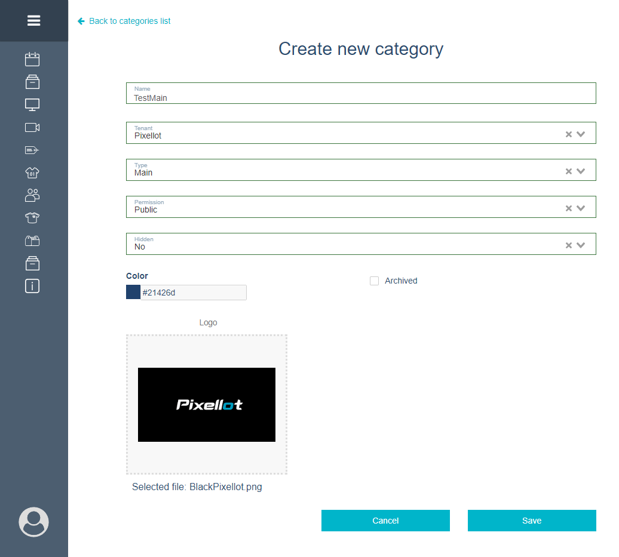Open the calendar section in sidebar
The image size is (619, 557).
point(32,59)
